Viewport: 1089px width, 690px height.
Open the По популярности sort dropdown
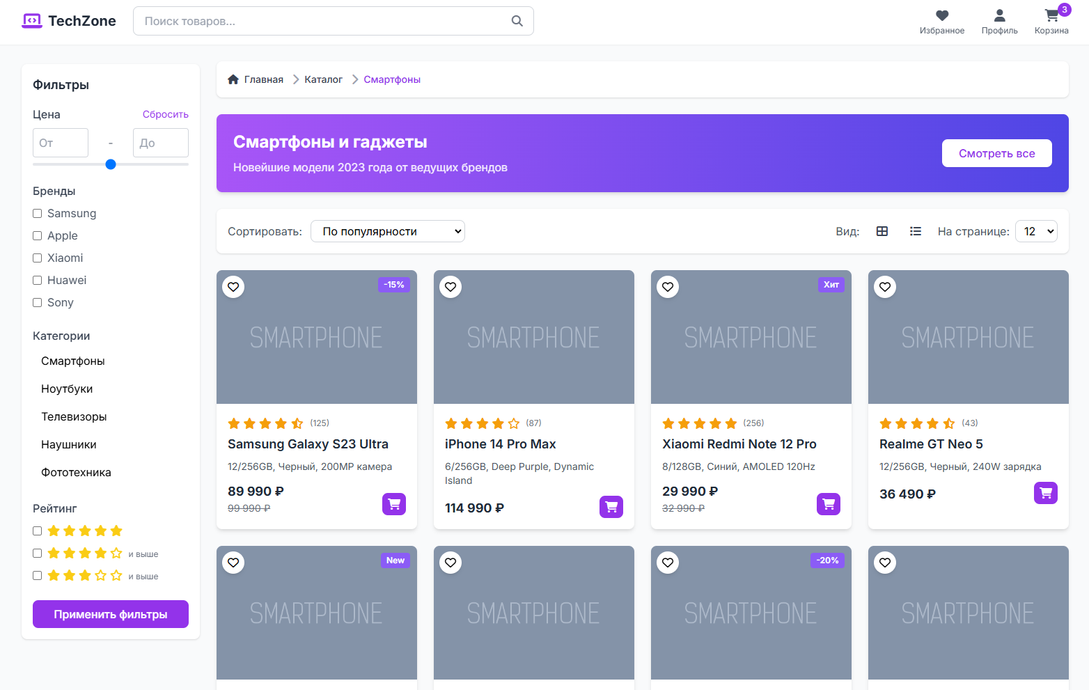point(388,231)
